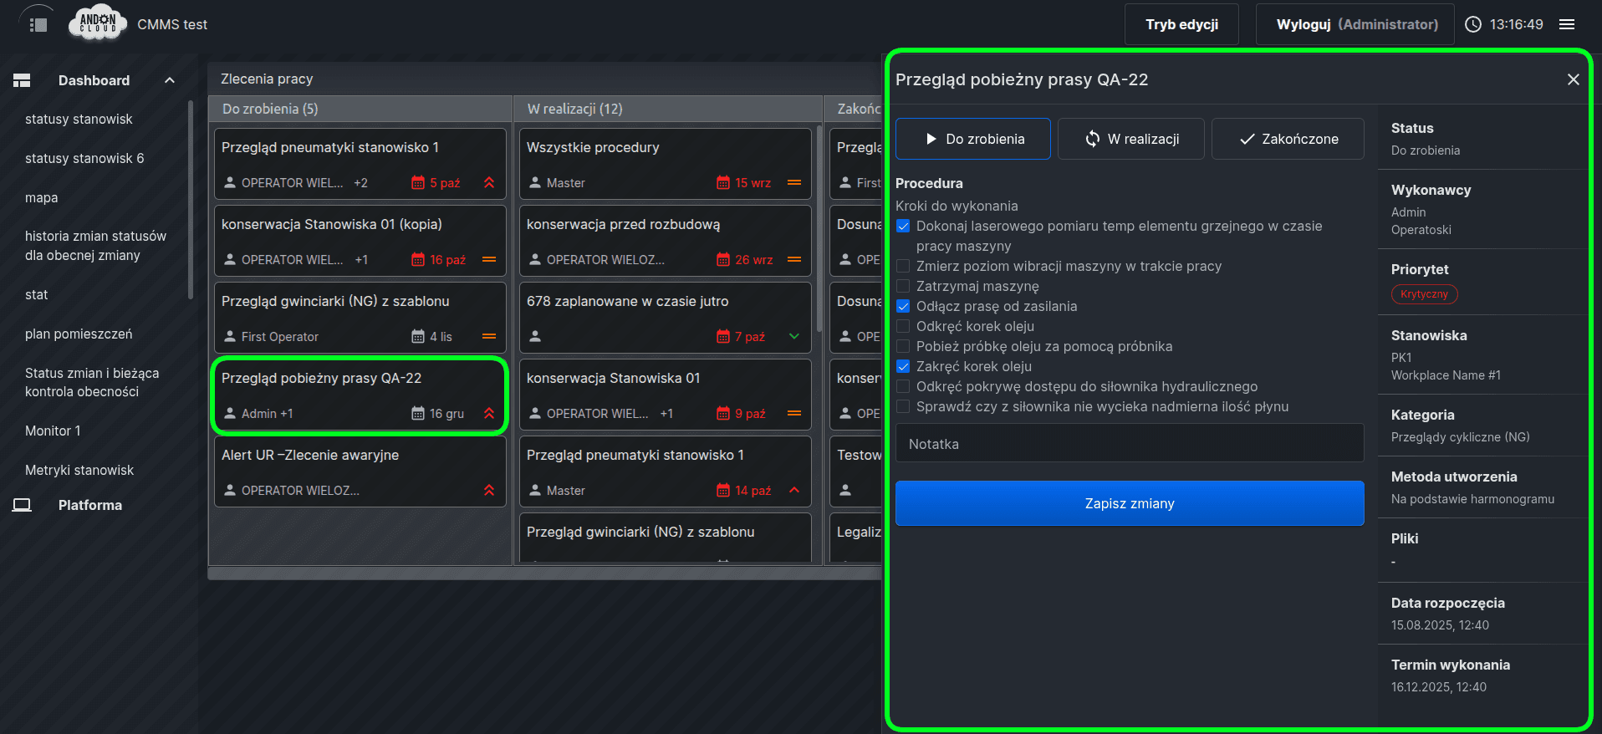Viewport: 1602px width, 734px height.
Task: Click Platforma section label
Action: 90,505
